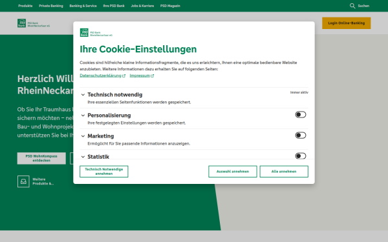Click PSD Bank logo in page header
This screenshot has width=388, height=242.
(34, 23)
